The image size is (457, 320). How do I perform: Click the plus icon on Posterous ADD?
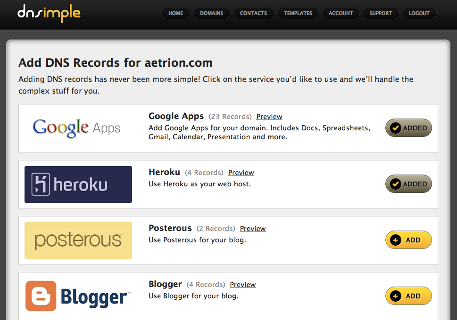coord(396,240)
